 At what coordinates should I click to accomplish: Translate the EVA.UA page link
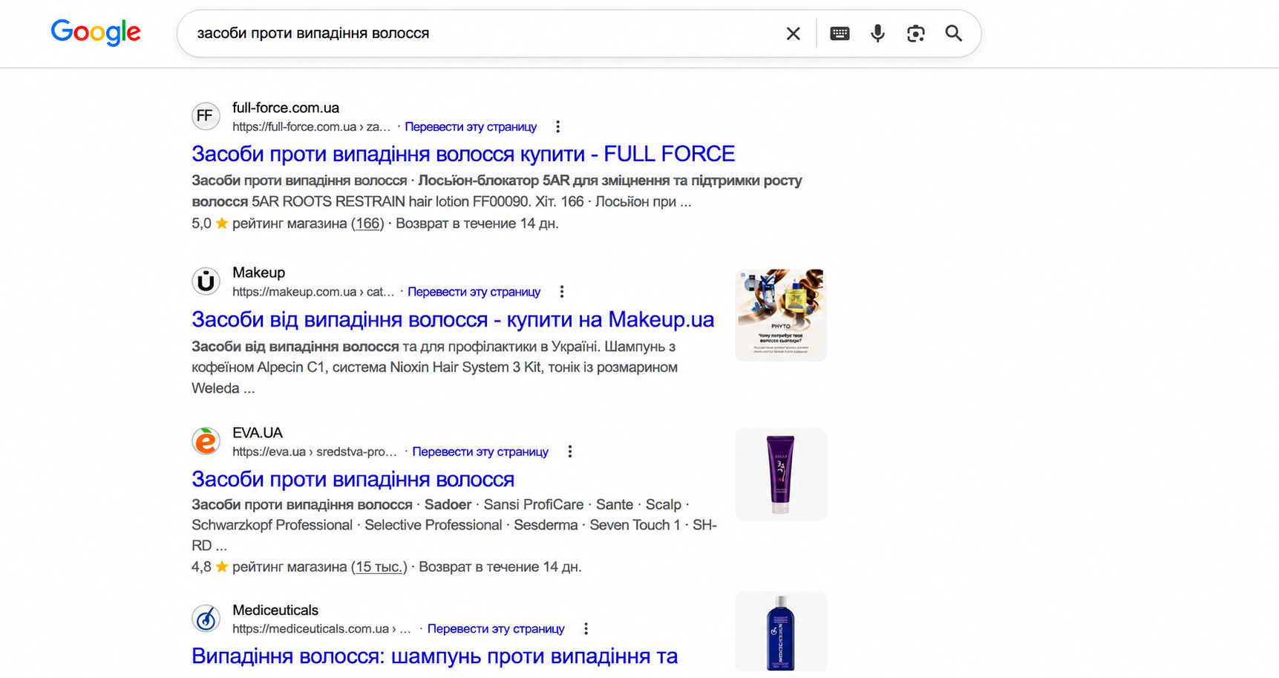point(480,452)
